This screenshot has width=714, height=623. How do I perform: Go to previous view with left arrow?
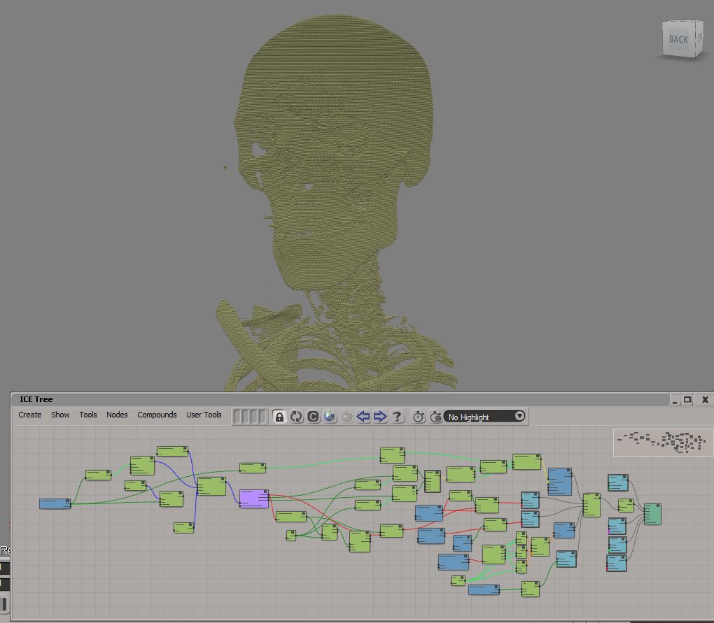pyautogui.click(x=363, y=417)
